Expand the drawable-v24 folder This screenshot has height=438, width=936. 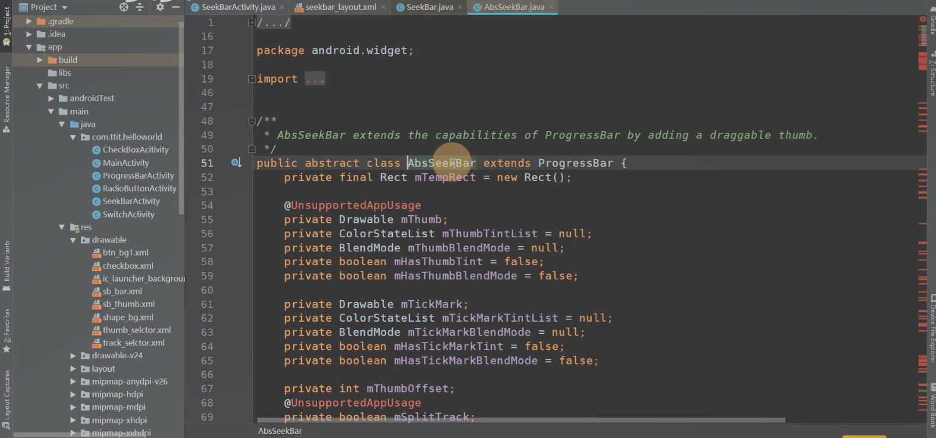73,355
